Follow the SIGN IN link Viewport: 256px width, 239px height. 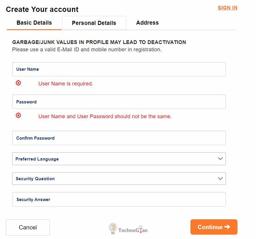pos(227,8)
